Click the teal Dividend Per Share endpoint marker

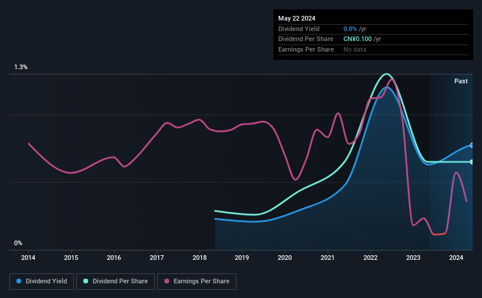point(471,162)
